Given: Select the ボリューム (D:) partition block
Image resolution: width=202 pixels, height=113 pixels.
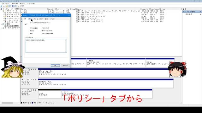Looking at the screenshot, I should [x=106, y=73].
